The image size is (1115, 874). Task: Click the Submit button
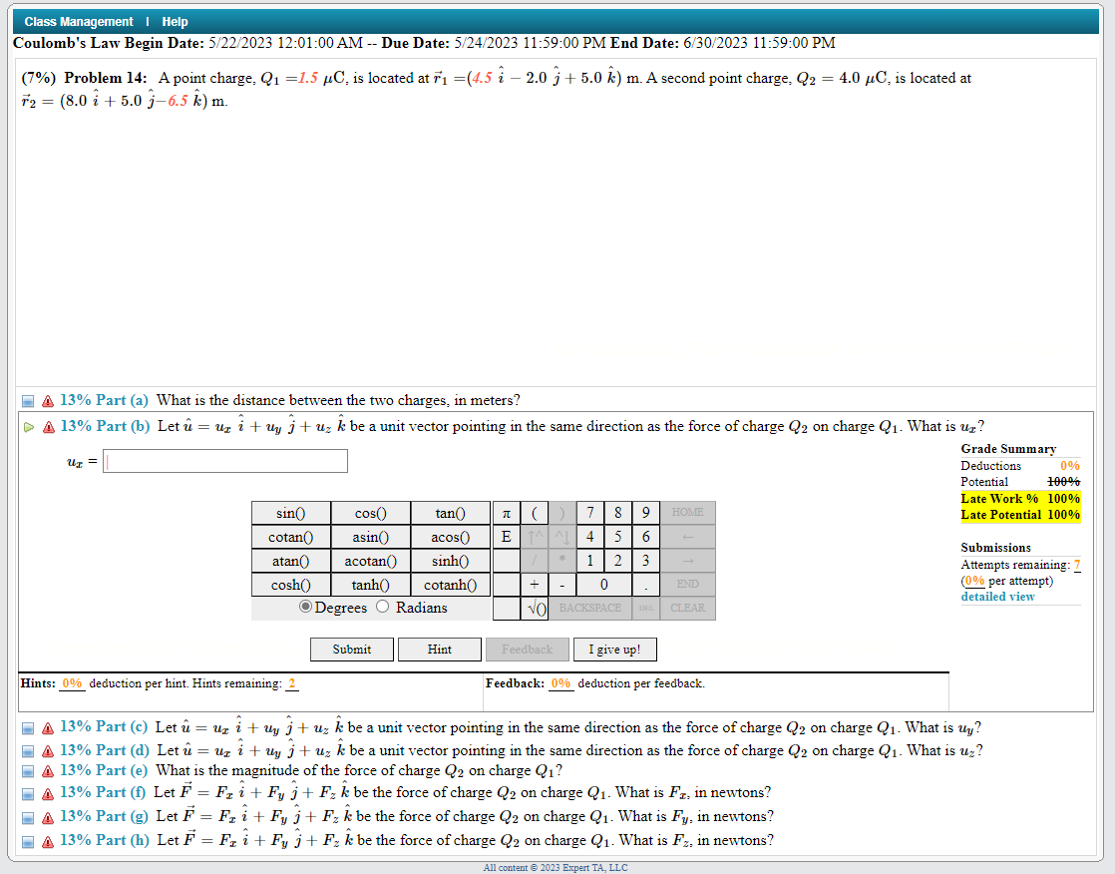pos(351,649)
